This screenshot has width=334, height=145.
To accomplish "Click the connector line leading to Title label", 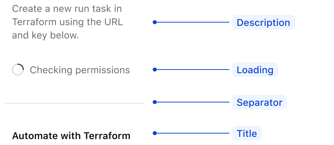I will [x=193, y=133].
